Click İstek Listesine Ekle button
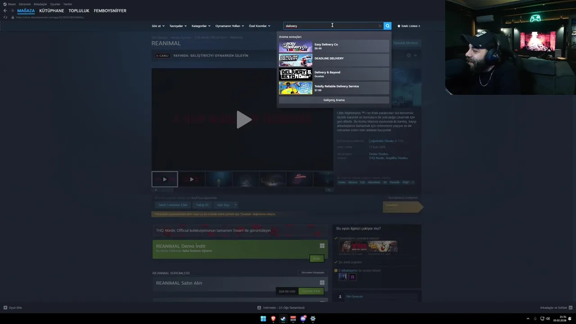This screenshot has height=324, width=576. pyautogui.click(x=173, y=205)
